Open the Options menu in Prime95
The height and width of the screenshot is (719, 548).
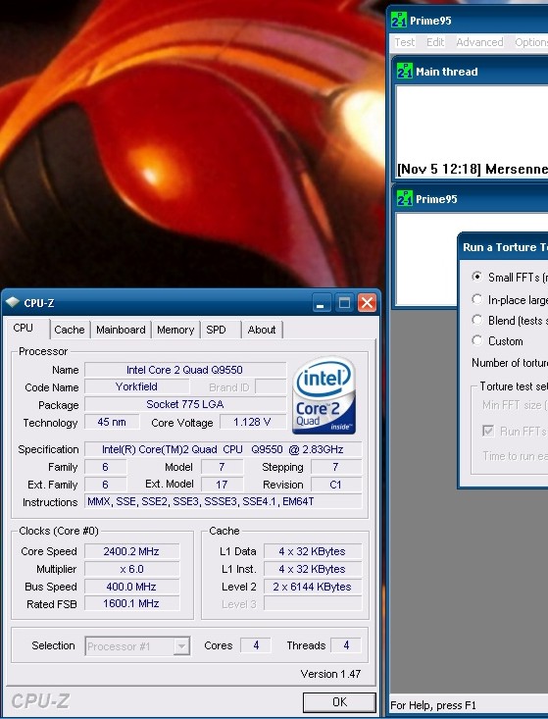point(530,42)
